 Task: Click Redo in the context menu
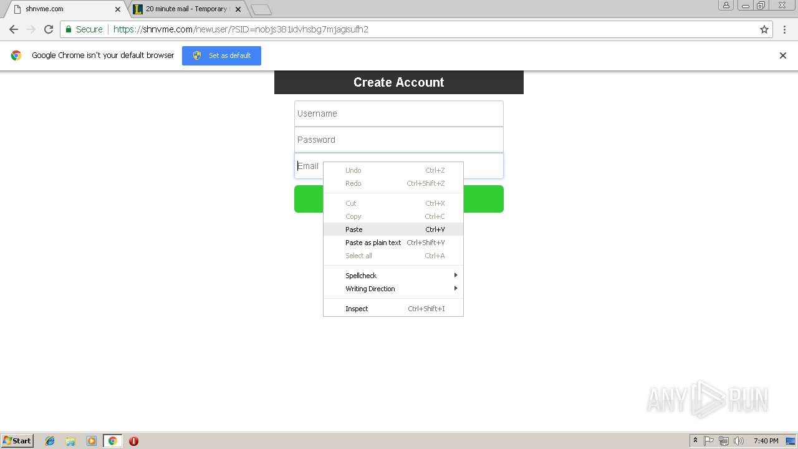(x=393, y=183)
